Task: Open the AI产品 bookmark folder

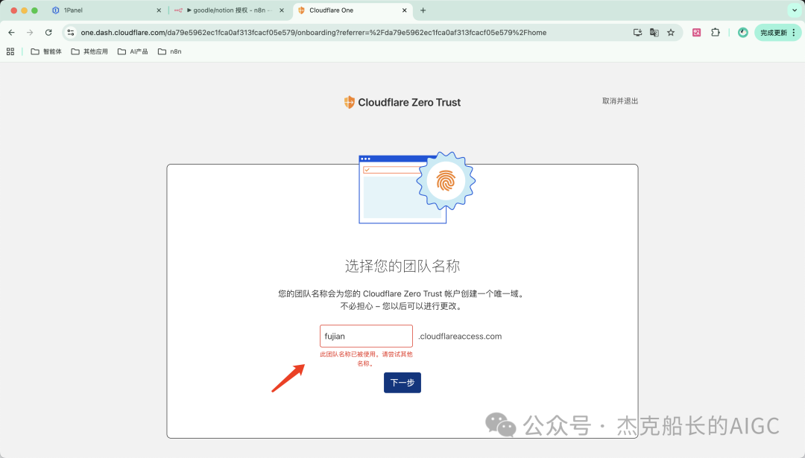Action: click(x=133, y=51)
